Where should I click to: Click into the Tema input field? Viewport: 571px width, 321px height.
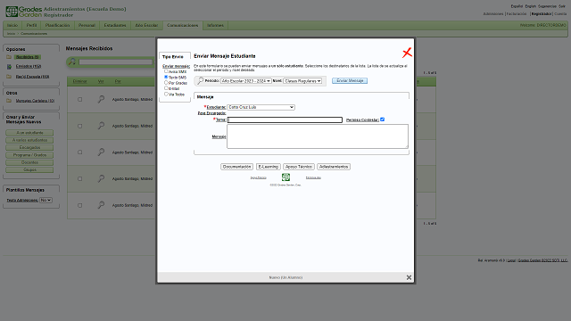click(x=285, y=119)
